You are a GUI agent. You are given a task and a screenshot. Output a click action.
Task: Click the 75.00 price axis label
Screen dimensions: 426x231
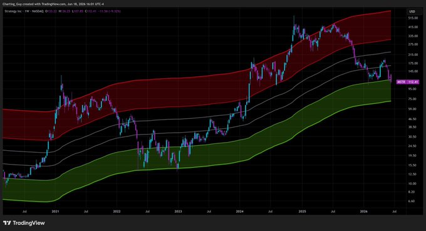tap(412, 99)
